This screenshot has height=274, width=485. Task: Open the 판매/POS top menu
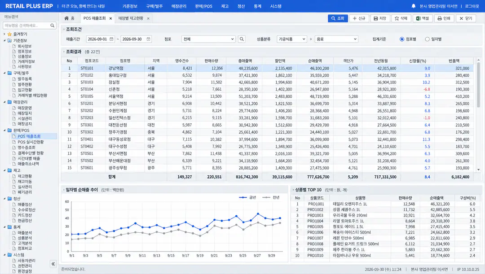(x=203, y=6)
